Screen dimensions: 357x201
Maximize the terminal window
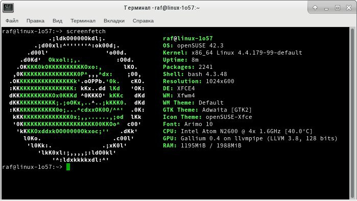point(338,8)
